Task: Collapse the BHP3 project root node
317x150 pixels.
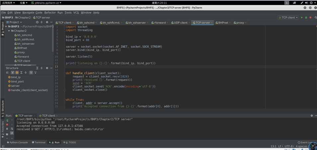Action: [6, 27]
